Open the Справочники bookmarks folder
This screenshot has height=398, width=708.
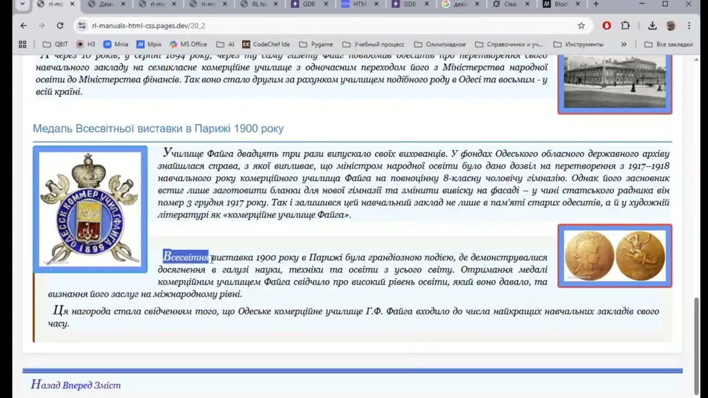pyautogui.click(x=509, y=44)
